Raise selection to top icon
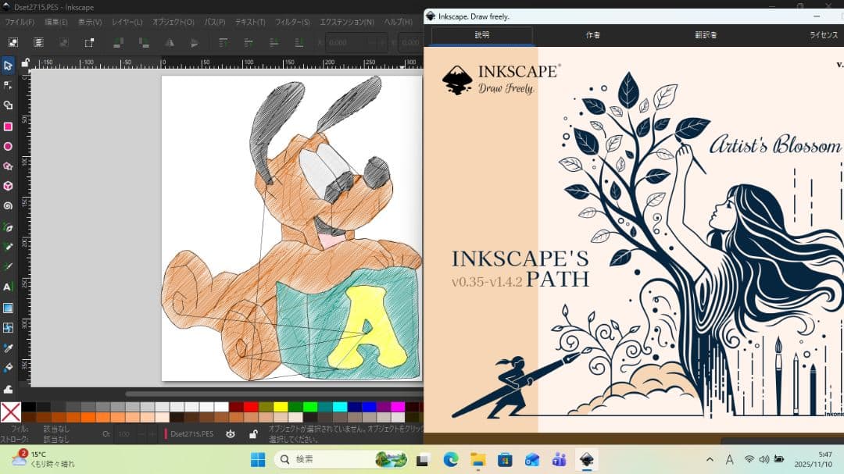This screenshot has height=474, width=844. click(x=223, y=42)
